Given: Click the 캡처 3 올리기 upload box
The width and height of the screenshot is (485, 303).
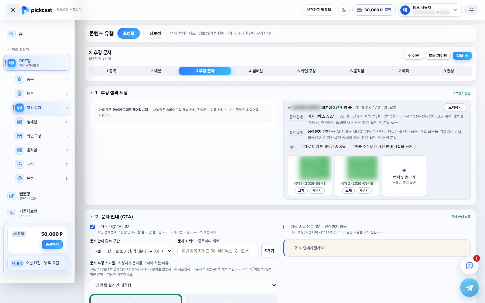Looking at the screenshot, I should (404, 175).
